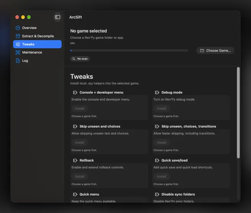Go to Extract & Decompile section
Screen dimensions: 251x213
[37, 36]
